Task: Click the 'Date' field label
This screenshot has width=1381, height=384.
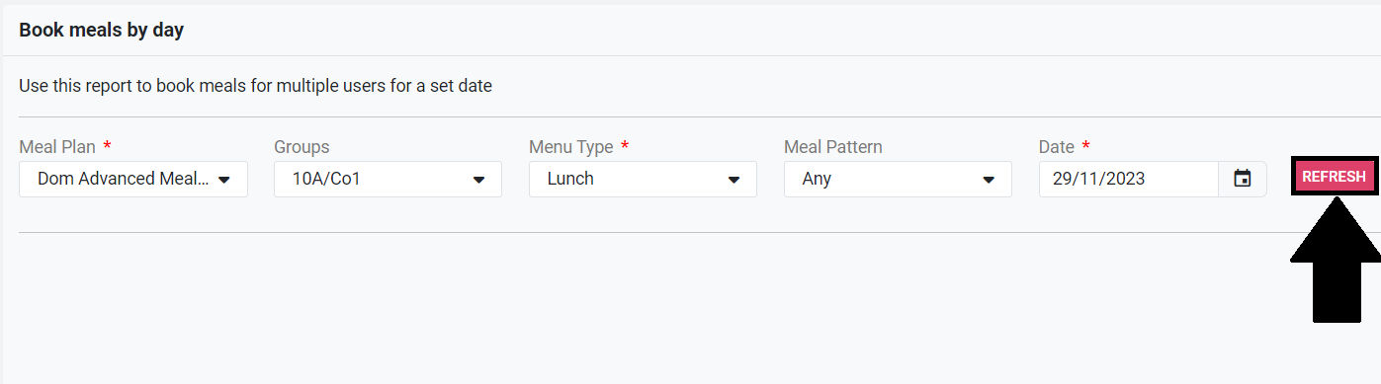Action: coord(1056,147)
